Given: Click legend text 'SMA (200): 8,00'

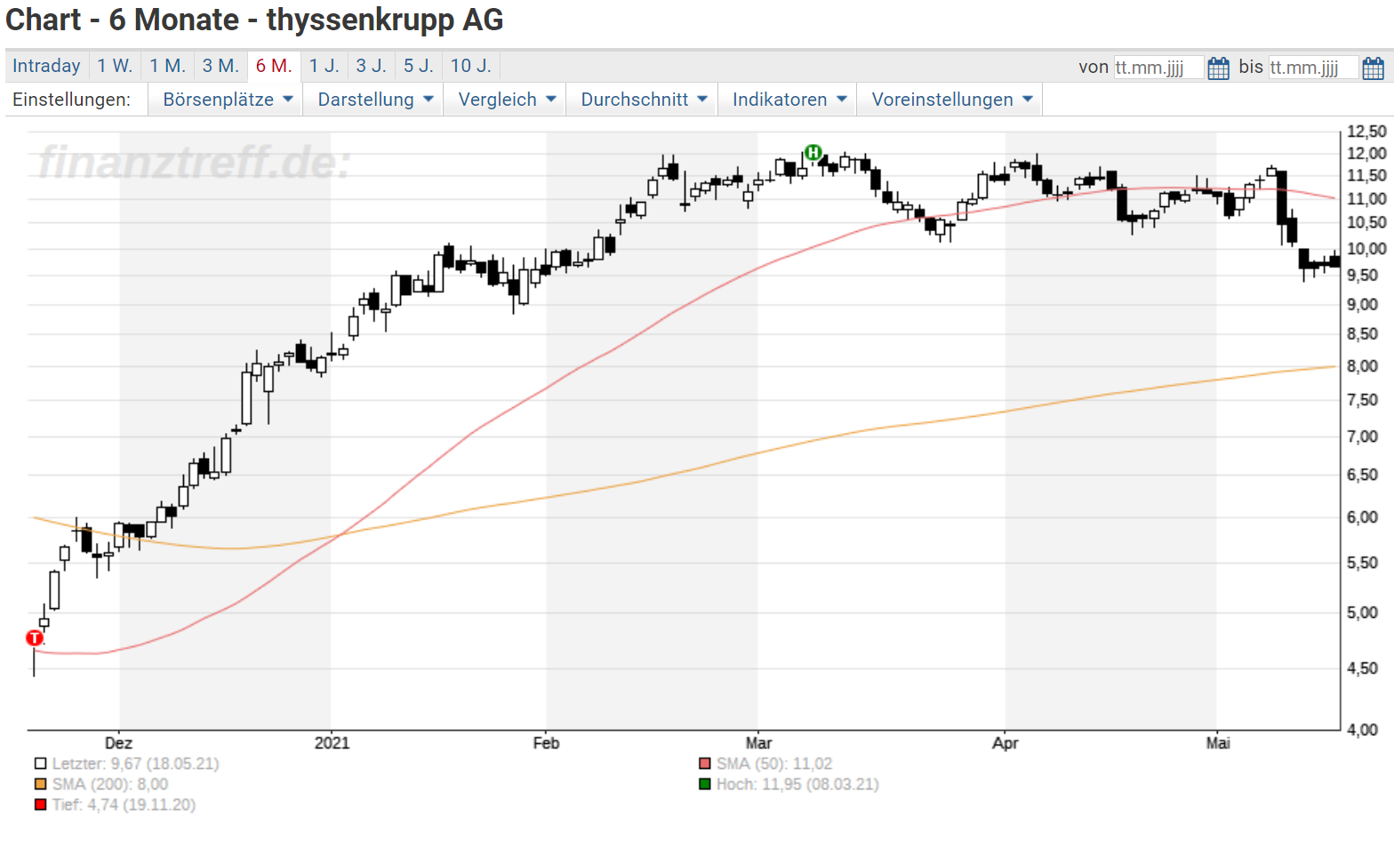Looking at the screenshot, I should pyautogui.click(x=109, y=784).
